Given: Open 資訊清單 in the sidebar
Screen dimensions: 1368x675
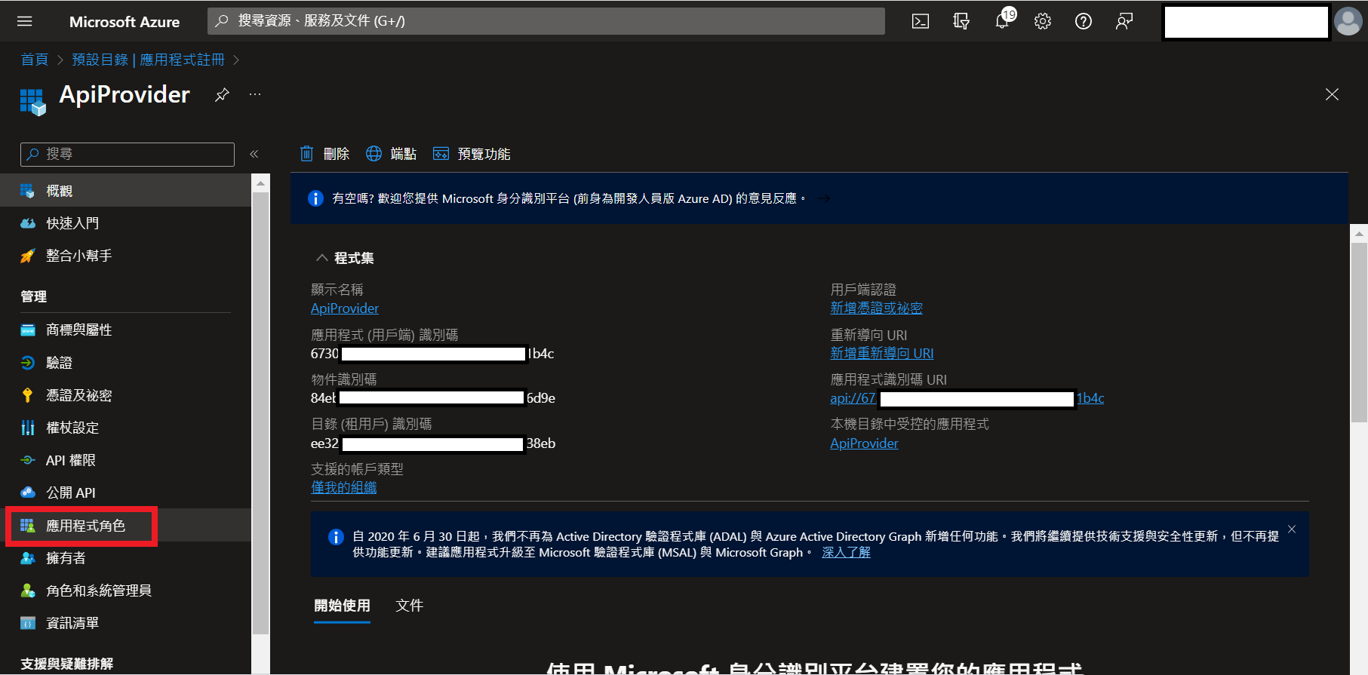Looking at the screenshot, I should tap(125, 623).
